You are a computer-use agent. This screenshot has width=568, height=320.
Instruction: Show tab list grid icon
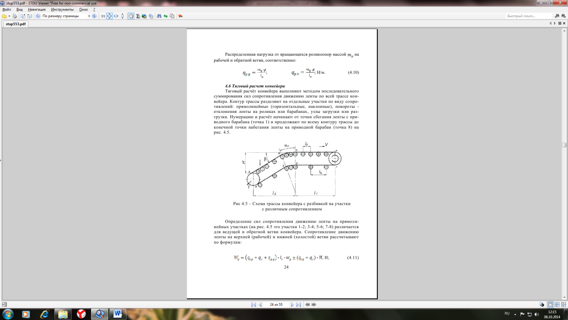click(560, 23)
